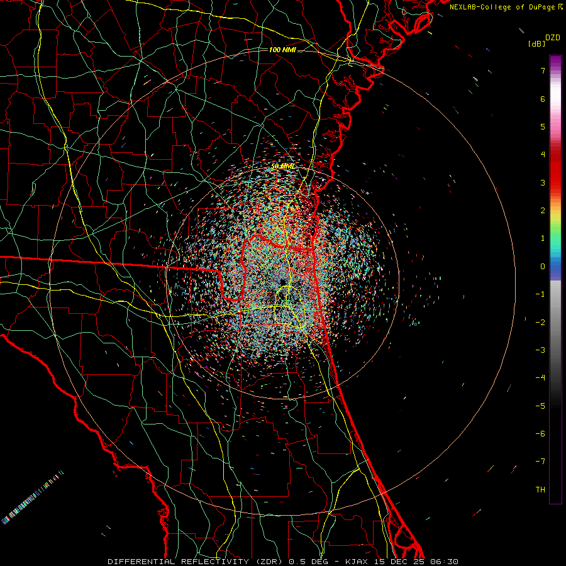Click the 0 value on the scale
566x566 pixels.
point(543,267)
